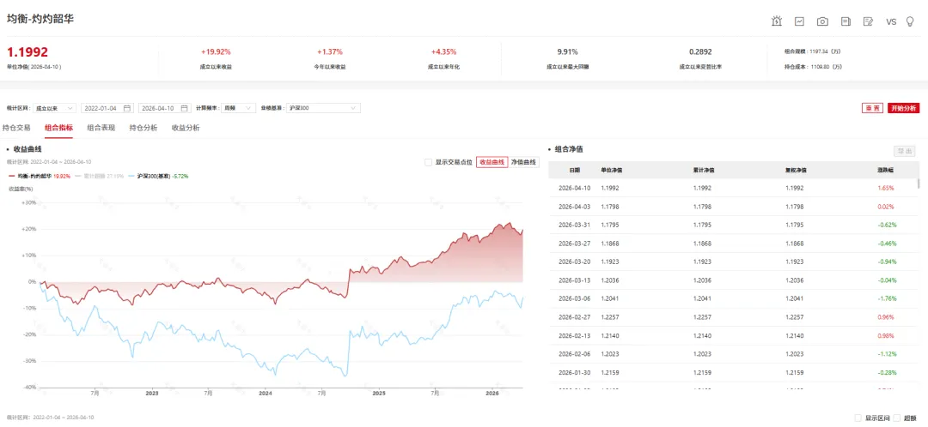Screen dimensions: 928x427
Task: Open the edit note icon
Action: [x=868, y=21]
